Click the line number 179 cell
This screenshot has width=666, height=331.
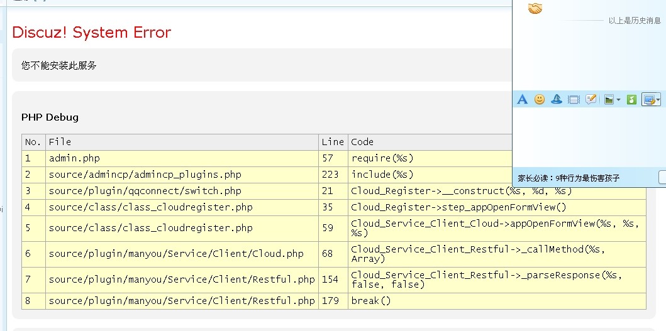pos(333,301)
